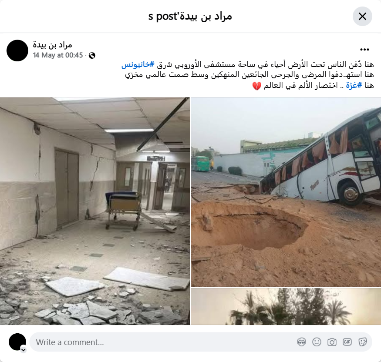Attach a photo using the camera icon
Viewport: 381px width, 362px height.
(x=332, y=342)
